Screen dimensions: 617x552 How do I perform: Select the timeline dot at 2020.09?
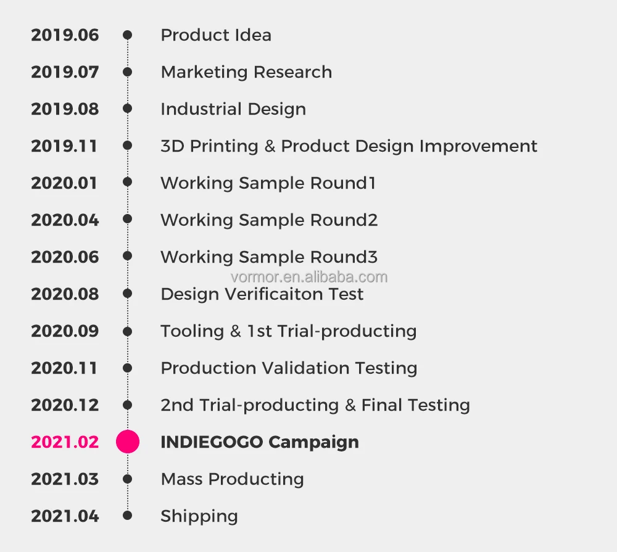128,331
